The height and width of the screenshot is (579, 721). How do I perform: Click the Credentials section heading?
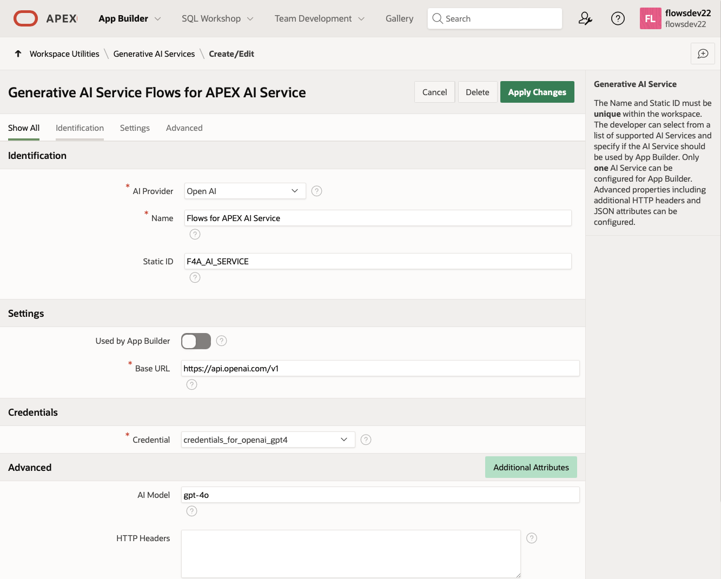click(x=33, y=412)
